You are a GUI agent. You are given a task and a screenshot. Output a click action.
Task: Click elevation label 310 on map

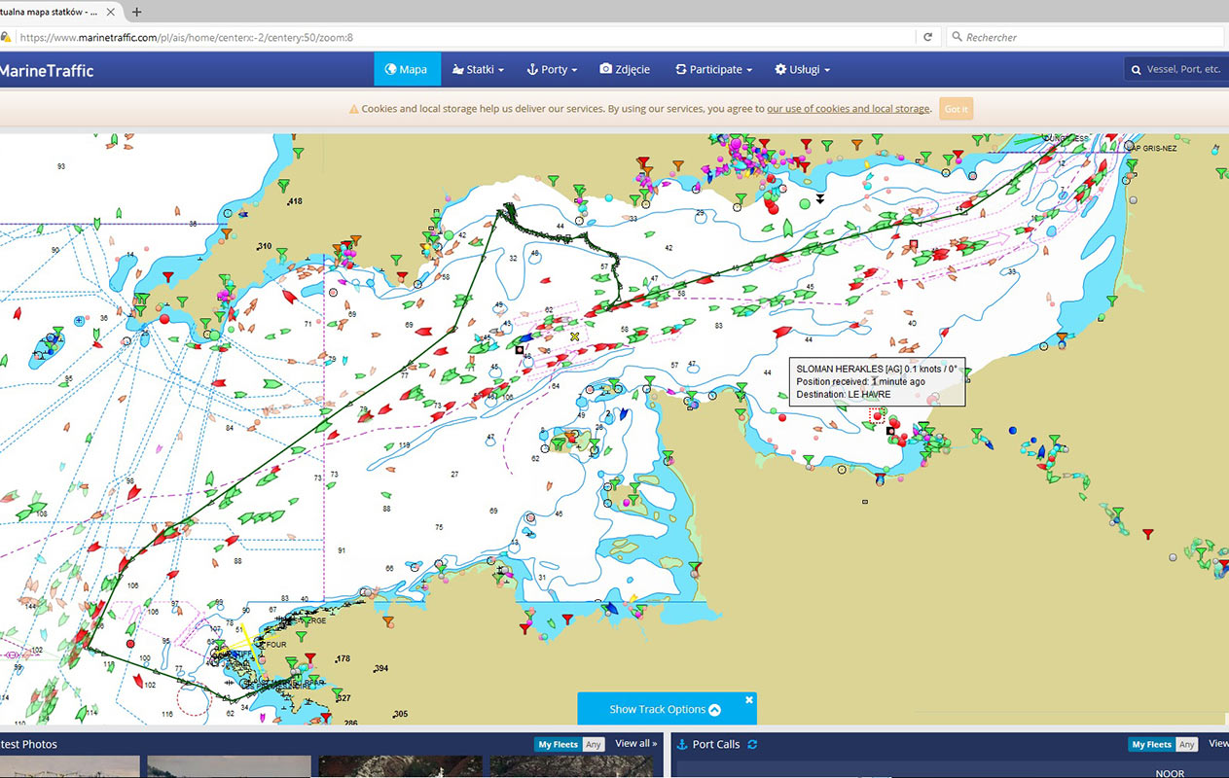[x=264, y=246]
